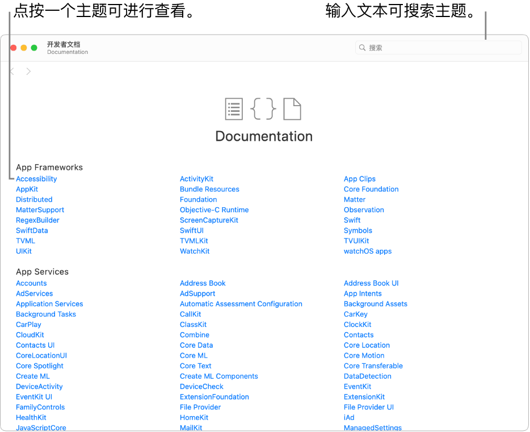
Task: Open the Accessibility topic
Action: point(36,179)
